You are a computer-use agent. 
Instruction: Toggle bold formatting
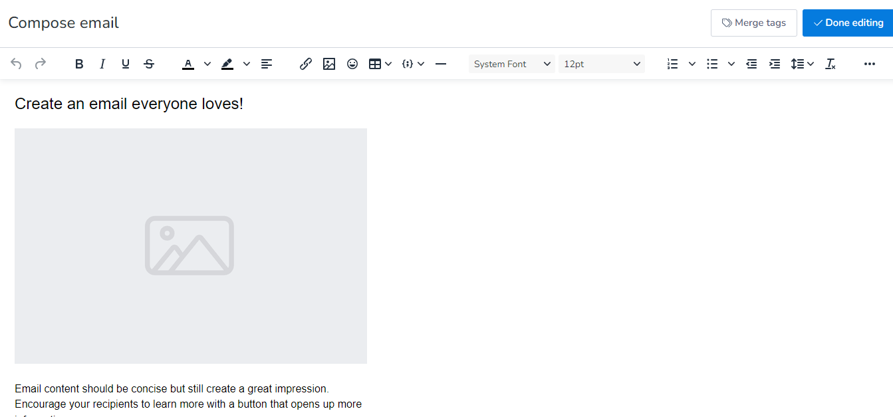(78, 63)
